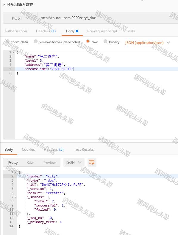This screenshot has width=178, height=235.
Task: Toggle the line wrap icon button
Action: coord(92,162)
